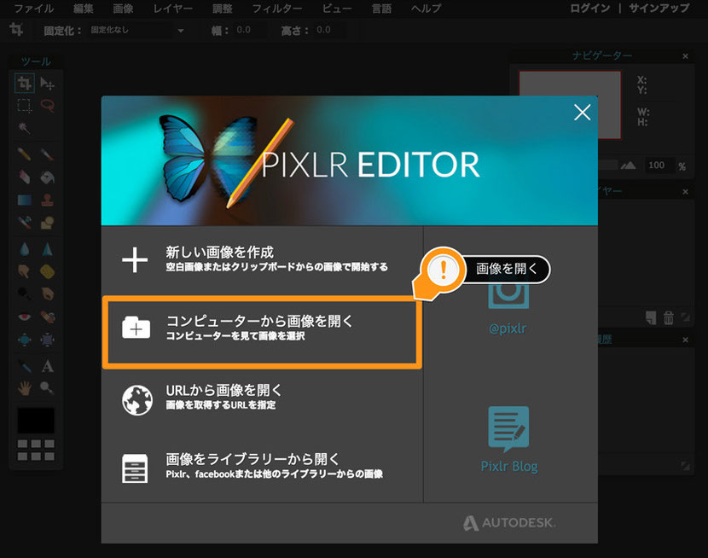The image size is (708, 558).
Task: Select the Smudge finger tool
Action: tap(24, 271)
